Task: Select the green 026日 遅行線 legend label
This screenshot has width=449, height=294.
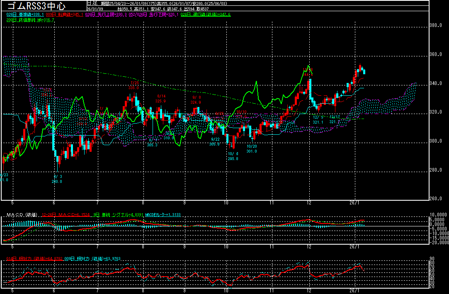Action: pyautogui.click(x=205, y=15)
